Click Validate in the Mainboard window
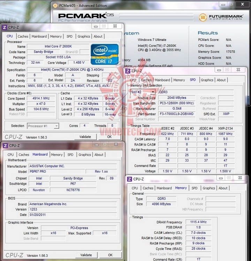Screen dimensions: 251x261 pos(86,255)
